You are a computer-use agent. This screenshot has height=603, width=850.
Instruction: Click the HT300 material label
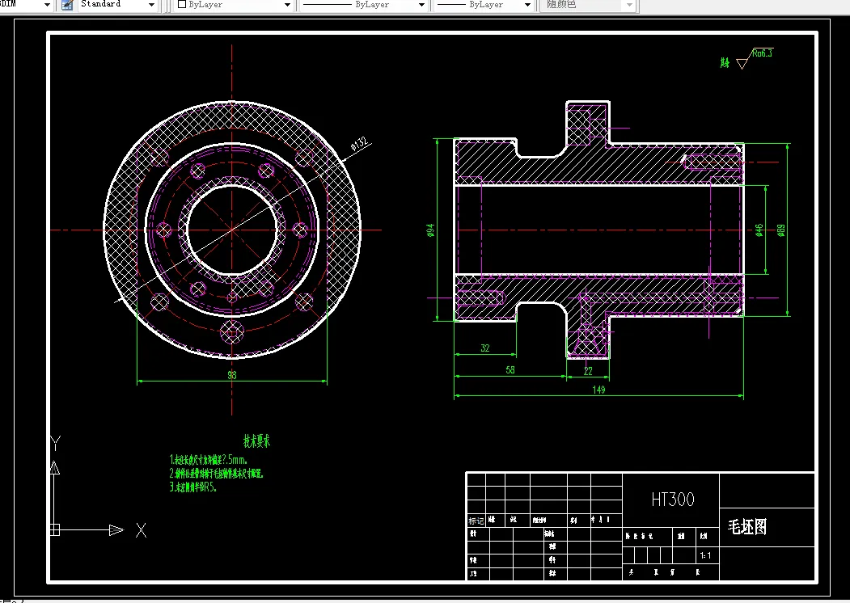[673, 499]
